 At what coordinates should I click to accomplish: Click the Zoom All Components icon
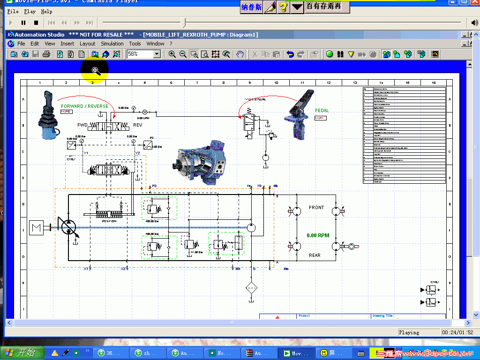click(216, 54)
